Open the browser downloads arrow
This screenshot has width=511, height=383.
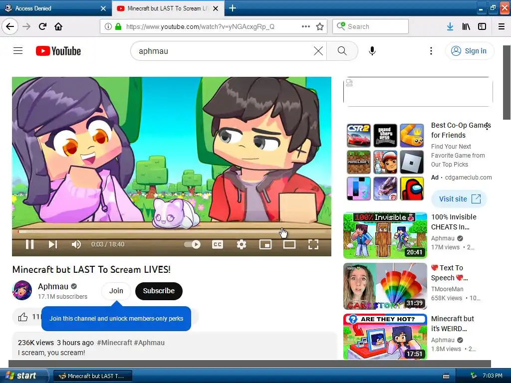tap(450, 26)
